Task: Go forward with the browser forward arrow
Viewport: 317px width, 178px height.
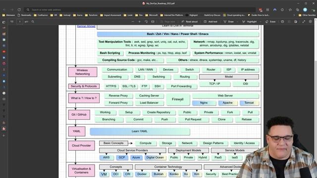Action: (x=12, y=10)
